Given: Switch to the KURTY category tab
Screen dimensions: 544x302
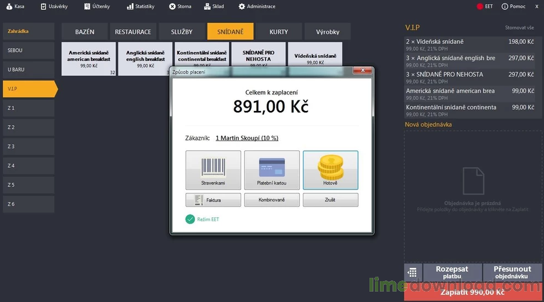Looking at the screenshot, I should pyautogui.click(x=279, y=31).
